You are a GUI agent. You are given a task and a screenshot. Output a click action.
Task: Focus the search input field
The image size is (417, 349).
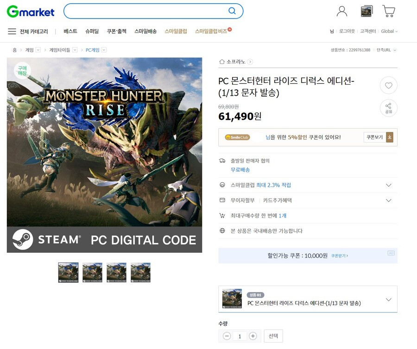[146, 11]
